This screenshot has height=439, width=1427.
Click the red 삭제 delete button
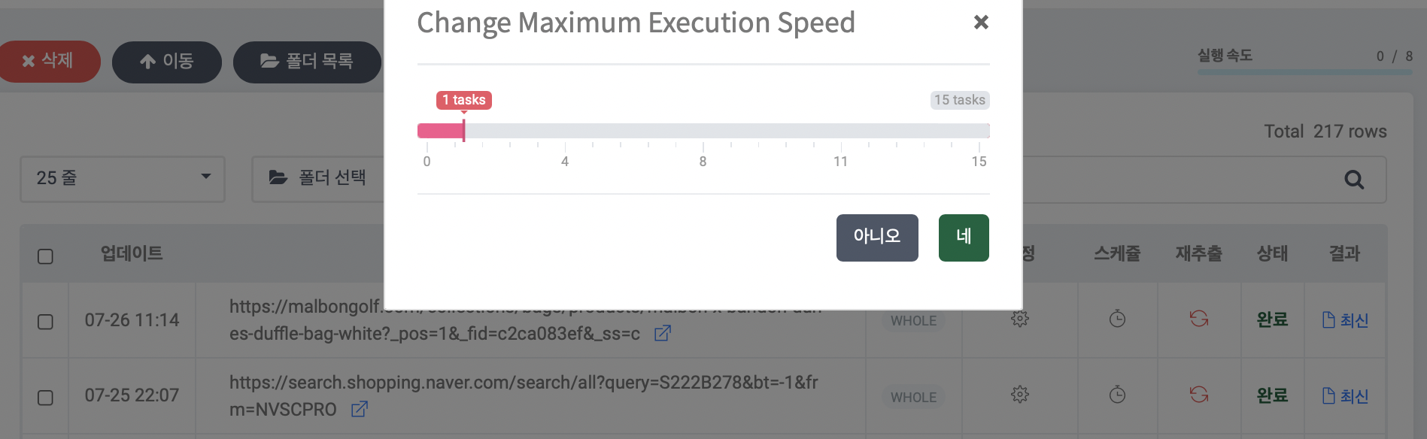(x=48, y=61)
